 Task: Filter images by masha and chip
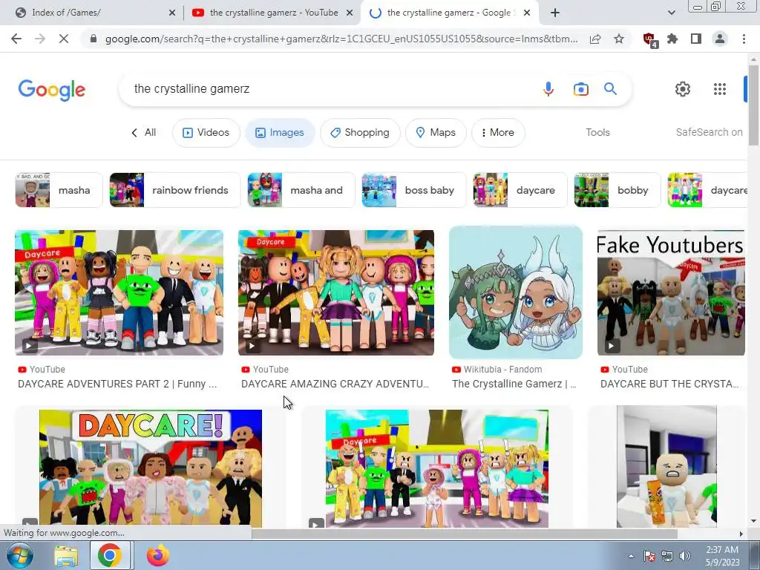pyautogui.click(x=301, y=190)
